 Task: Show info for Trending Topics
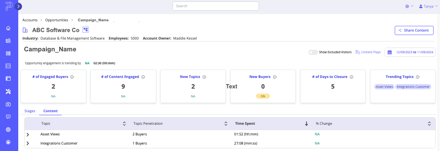[x=418, y=77]
